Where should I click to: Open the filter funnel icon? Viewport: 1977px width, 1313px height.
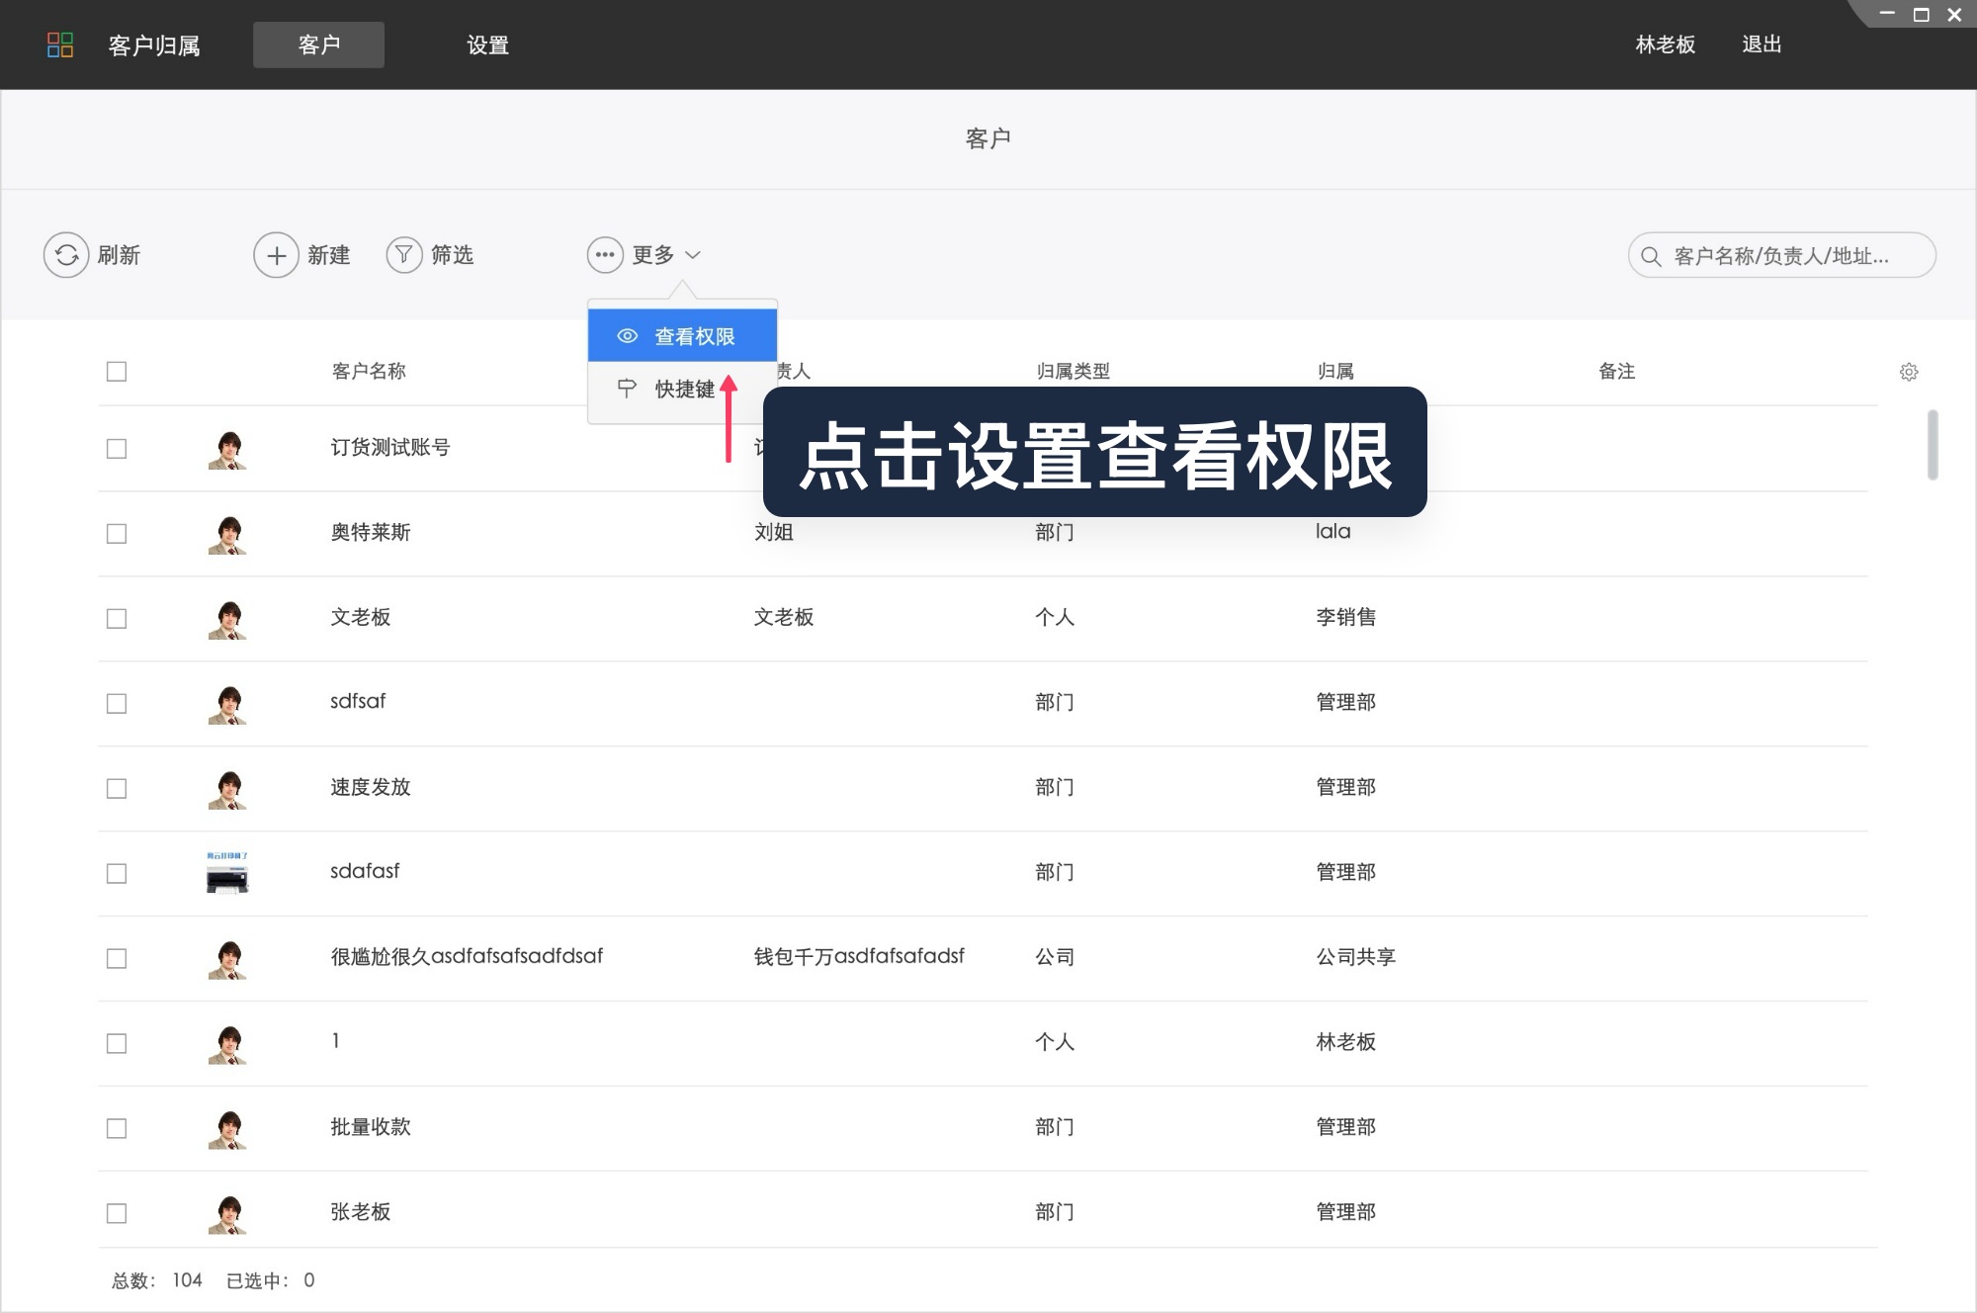(403, 255)
